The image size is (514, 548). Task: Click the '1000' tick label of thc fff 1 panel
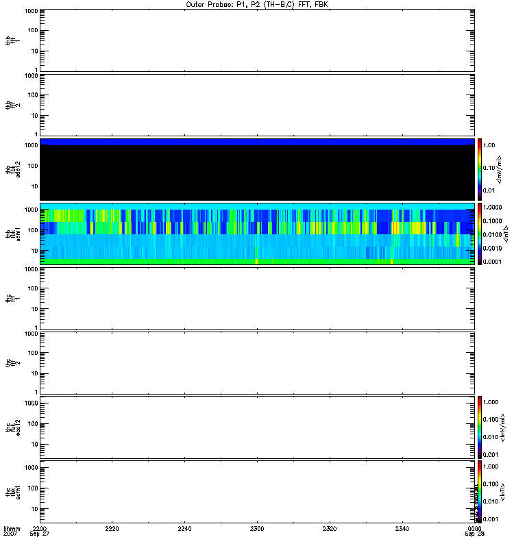click(31, 269)
